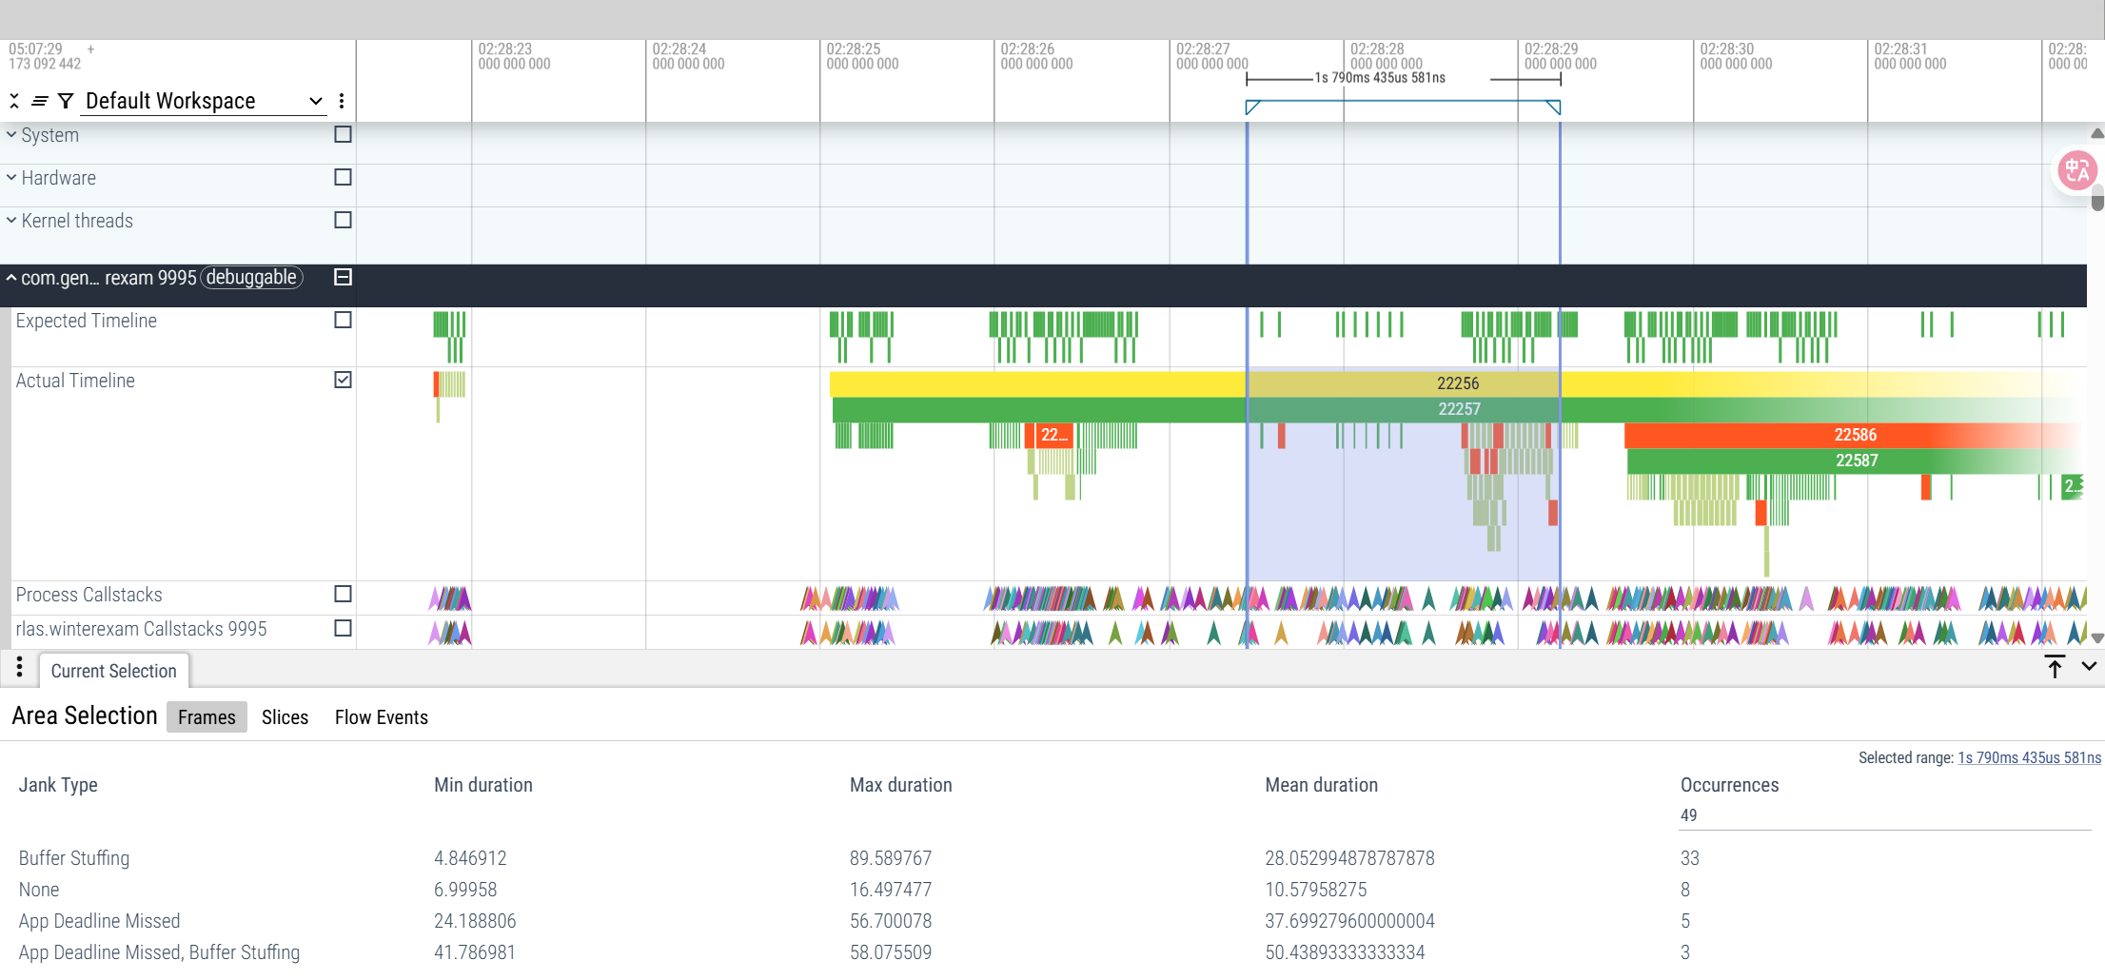Toggle the System group checkbox
This screenshot has width=2105, height=980.
click(x=344, y=135)
